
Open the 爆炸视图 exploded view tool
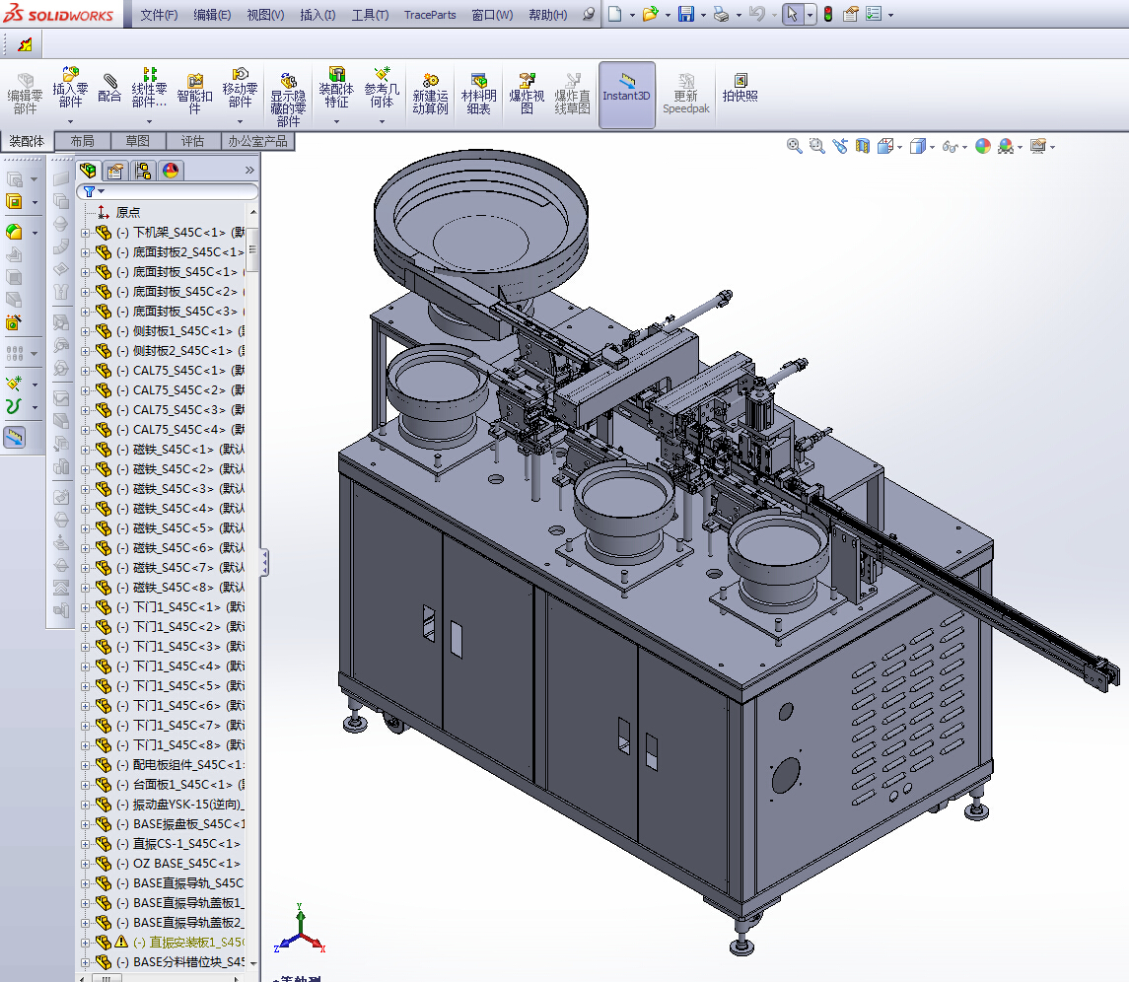point(527,89)
